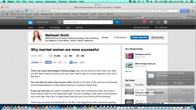Viewport: 196px width, 110px height.
Task: Select the This Week top posts tab
Action: coord(139,85)
